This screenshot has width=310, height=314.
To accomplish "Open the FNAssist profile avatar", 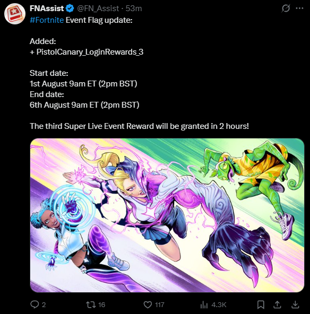I will [15, 14].
